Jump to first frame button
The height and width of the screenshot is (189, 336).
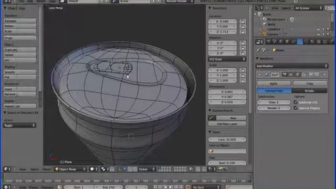(x=155, y=187)
